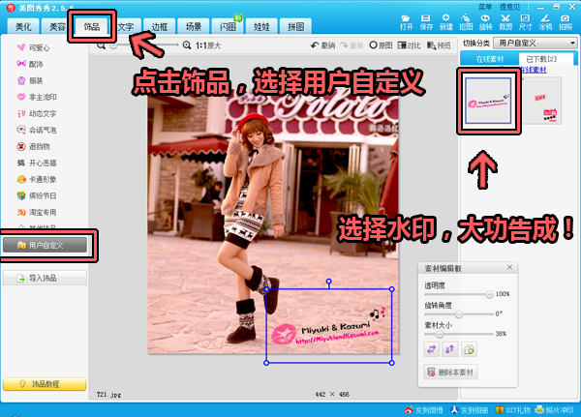The height and width of the screenshot is (417, 581).
Task: Click the 导入饰品 button
Action: (46, 278)
